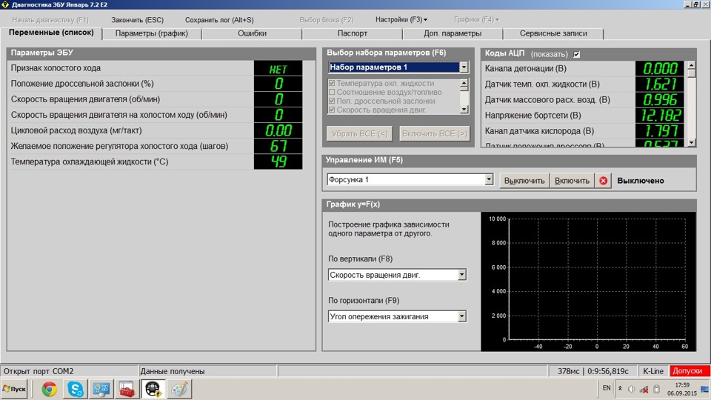Click the red stop icon next to Включить

(603, 181)
